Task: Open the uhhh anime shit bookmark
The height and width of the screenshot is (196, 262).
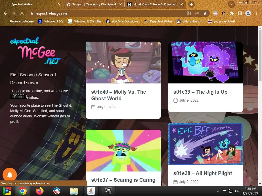Action: [x=190, y=21]
